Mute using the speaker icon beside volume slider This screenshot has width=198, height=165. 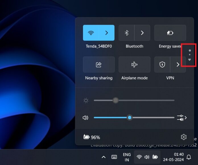[x=85, y=117]
